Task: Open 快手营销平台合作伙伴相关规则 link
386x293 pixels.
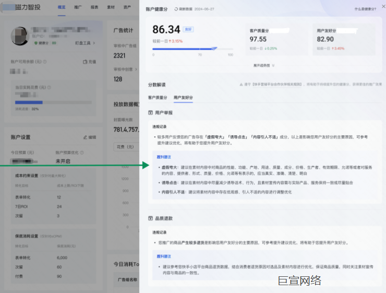Action: click(277, 84)
